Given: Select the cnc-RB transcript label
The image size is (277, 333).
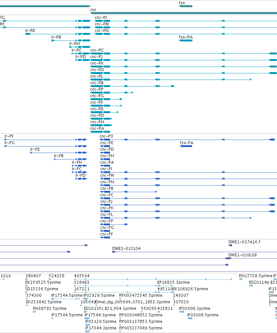Looking at the screenshot, I should 97,83.
